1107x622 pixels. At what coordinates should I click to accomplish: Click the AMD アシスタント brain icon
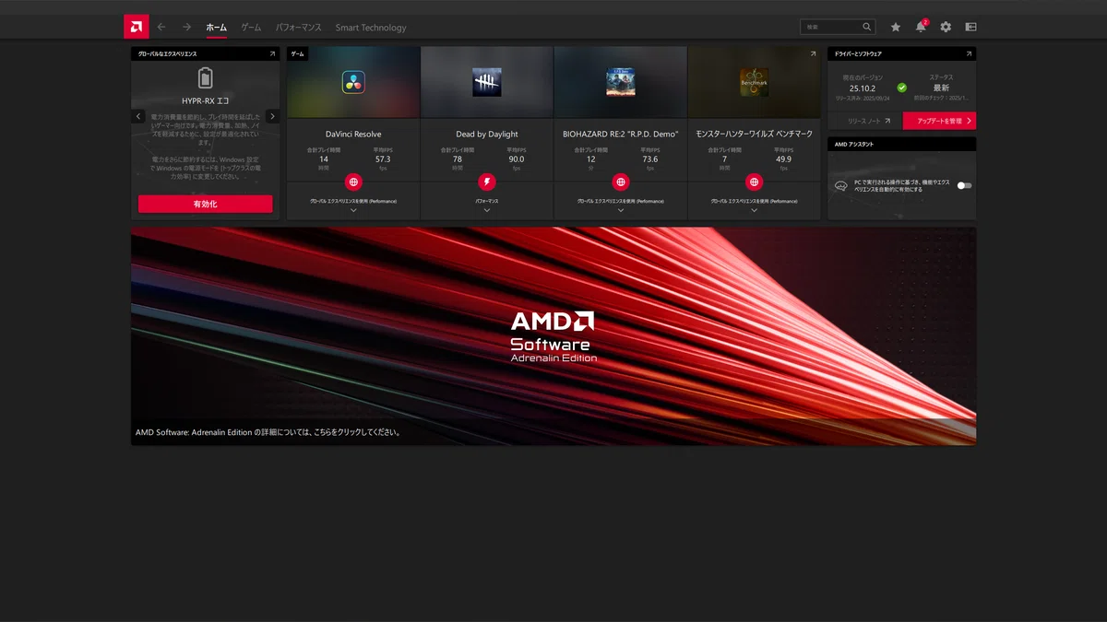pos(840,185)
